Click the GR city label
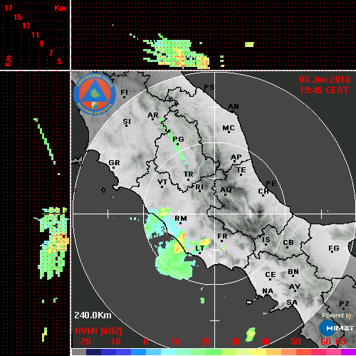This screenshot has width=356, height=356. click(x=114, y=163)
